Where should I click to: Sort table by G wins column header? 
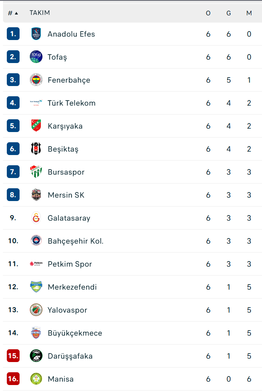click(x=229, y=13)
